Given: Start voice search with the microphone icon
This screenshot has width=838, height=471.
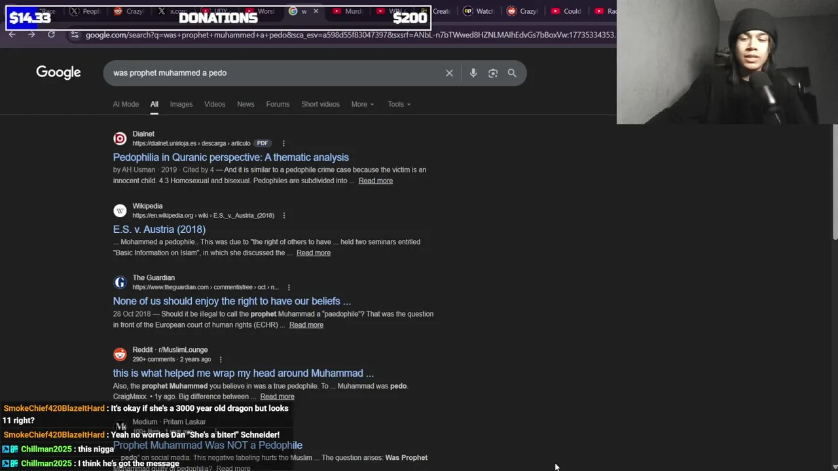Looking at the screenshot, I should coord(473,73).
